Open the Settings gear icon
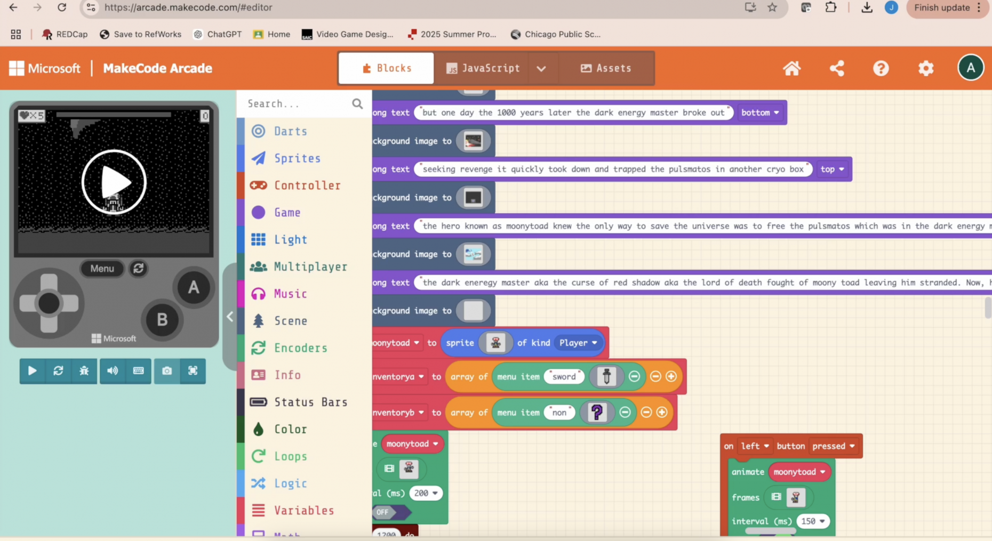The height and width of the screenshot is (541, 992). 926,68
